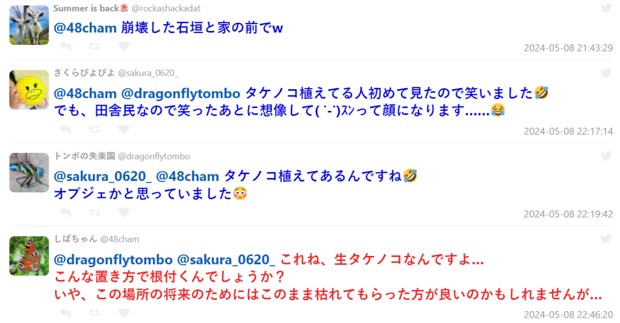Viewport: 620px width, 323px height.
Task: Reply to sakura_0620_'s tweet
Action: pos(66,129)
